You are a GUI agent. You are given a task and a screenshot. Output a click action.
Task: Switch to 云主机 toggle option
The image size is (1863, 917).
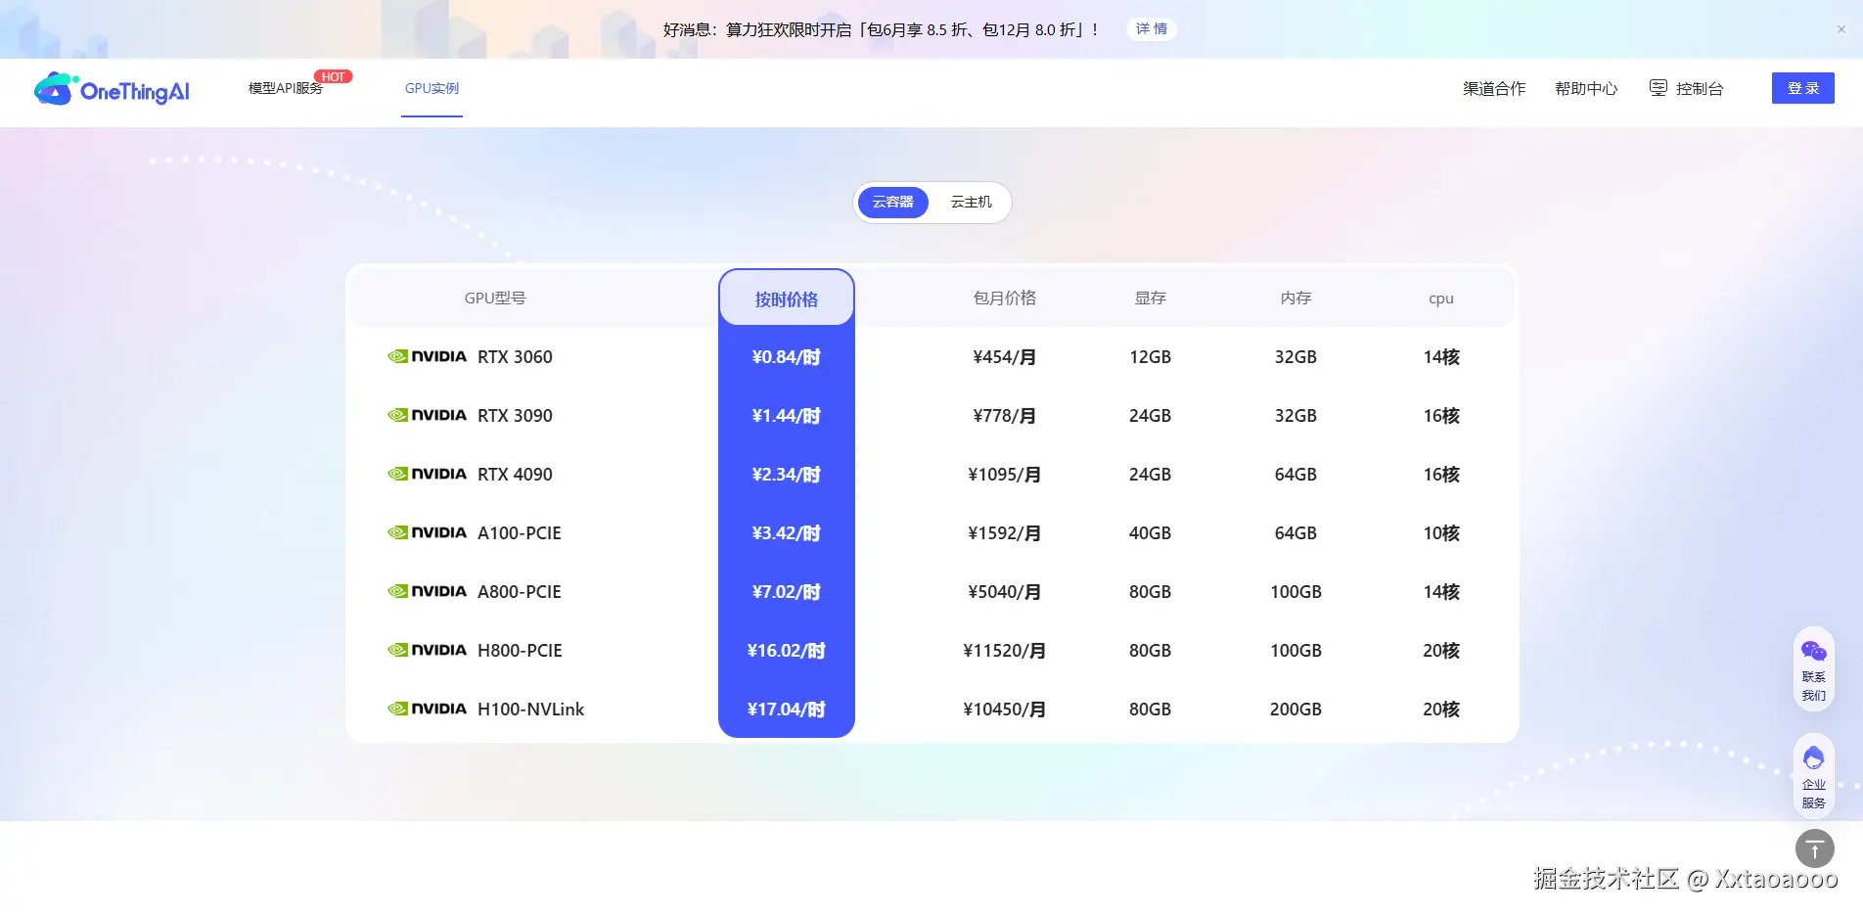coord(972,203)
